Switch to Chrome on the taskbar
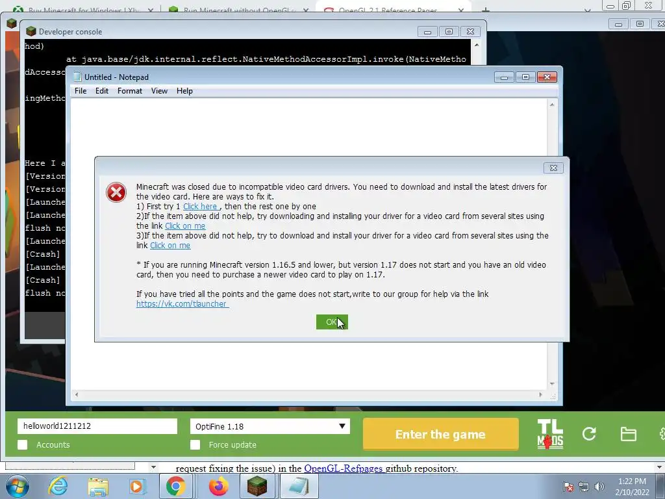Screen dimensions: 665x499 (x=175, y=486)
